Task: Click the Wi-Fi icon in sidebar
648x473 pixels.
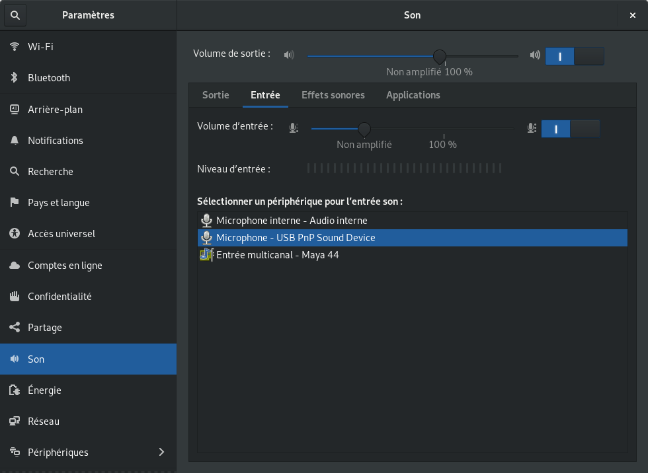Action: tap(15, 46)
